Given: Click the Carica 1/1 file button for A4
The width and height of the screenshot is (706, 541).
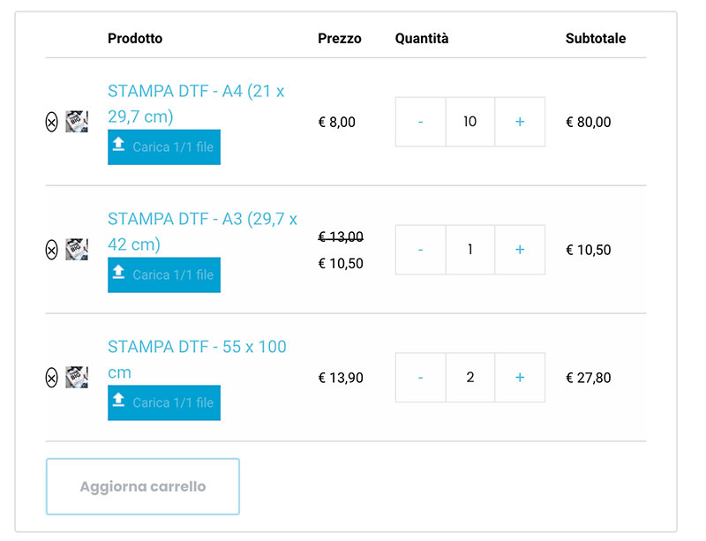Looking at the screenshot, I should pos(163,147).
